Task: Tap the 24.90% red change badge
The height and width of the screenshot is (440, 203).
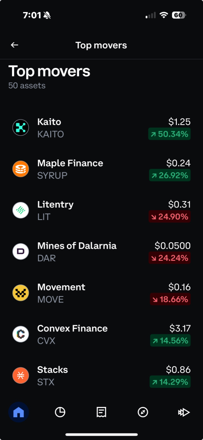Action: pos(170,217)
